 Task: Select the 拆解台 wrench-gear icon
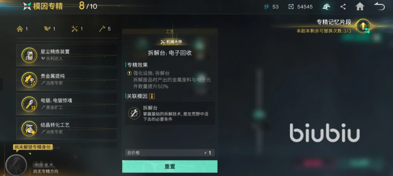tap(134, 113)
